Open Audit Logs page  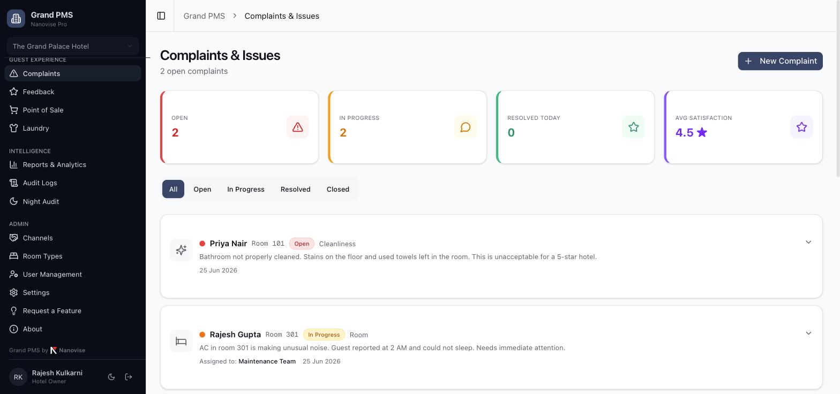pyautogui.click(x=73, y=183)
